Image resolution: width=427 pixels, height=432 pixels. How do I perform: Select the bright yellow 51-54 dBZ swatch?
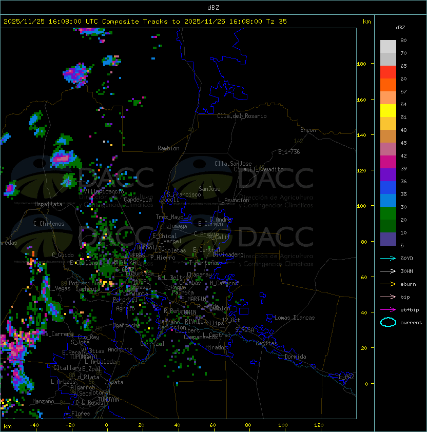(x=388, y=110)
